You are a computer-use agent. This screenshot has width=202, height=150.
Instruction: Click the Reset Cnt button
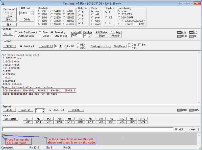tap(46, 46)
